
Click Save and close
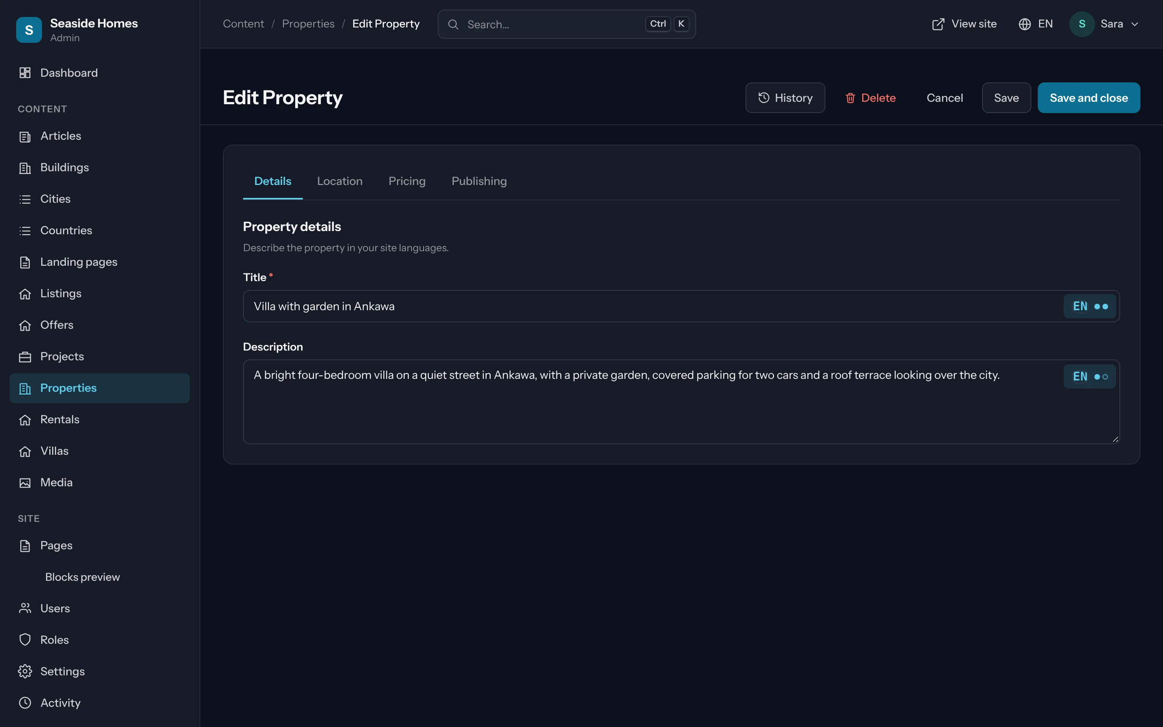(x=1089, y=98)
